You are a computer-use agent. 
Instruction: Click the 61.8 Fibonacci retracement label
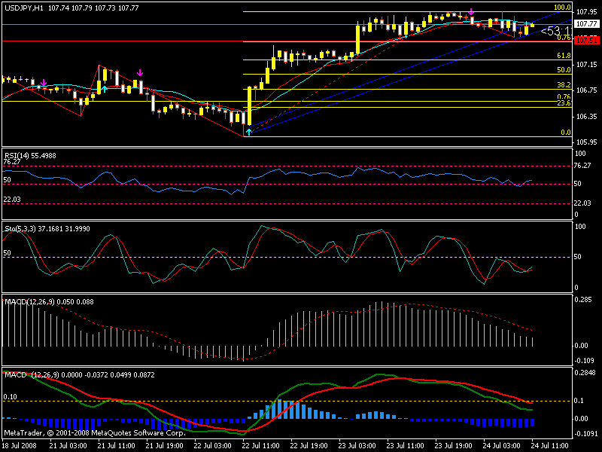(563, 56)
